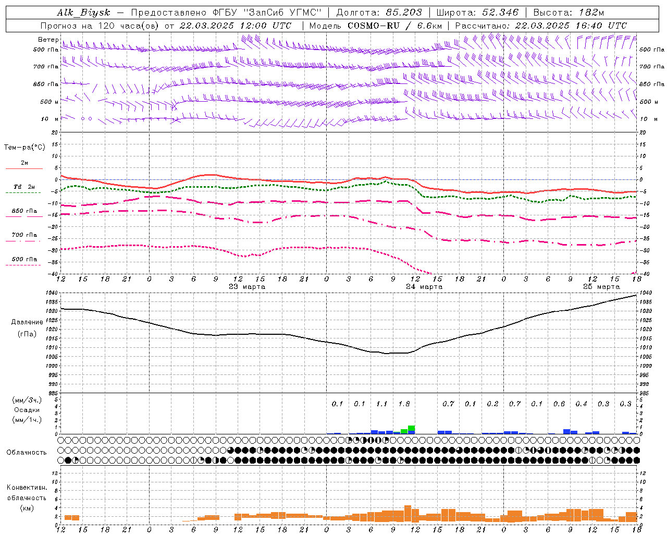Click the "23 марта" date label

tap(247, 287)
